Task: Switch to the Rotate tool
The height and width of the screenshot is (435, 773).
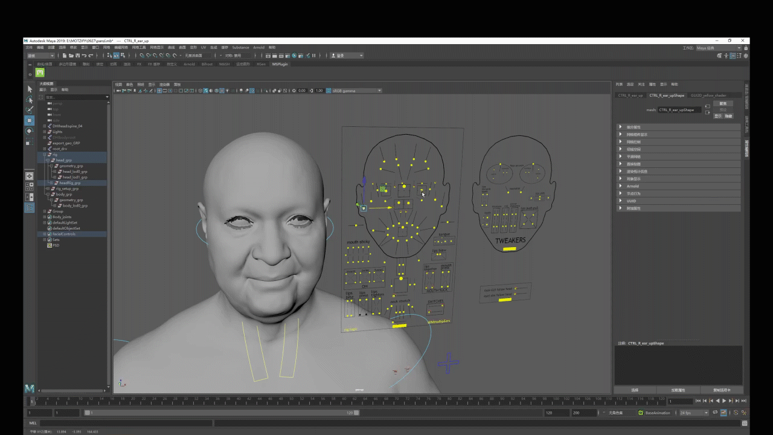Action: point(29,130)
